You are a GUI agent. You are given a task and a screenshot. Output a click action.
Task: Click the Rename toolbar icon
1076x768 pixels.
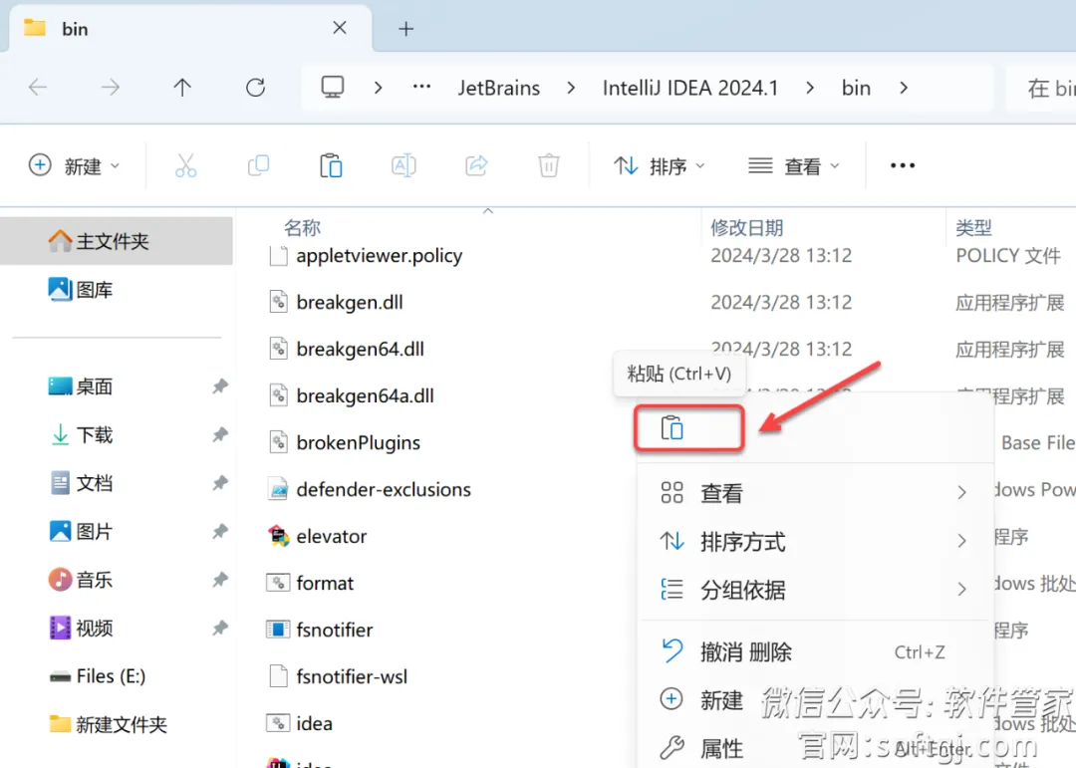tap(403, 165)
